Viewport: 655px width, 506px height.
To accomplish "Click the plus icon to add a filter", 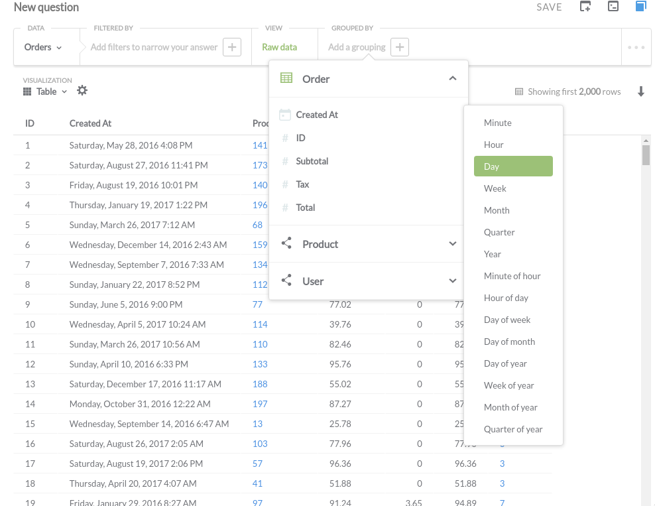I will coord(231,47).
